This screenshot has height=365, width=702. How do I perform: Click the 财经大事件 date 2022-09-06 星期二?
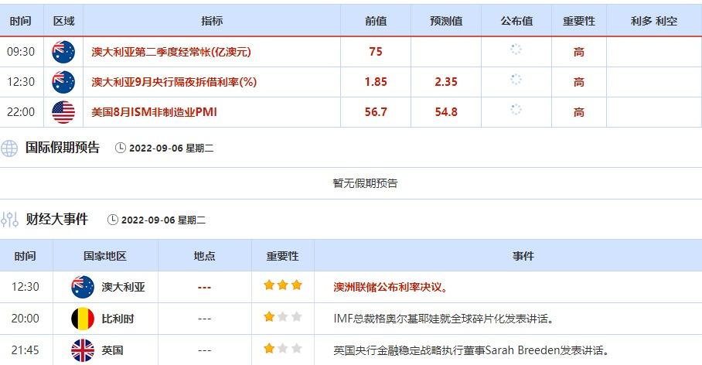(162, 220)
